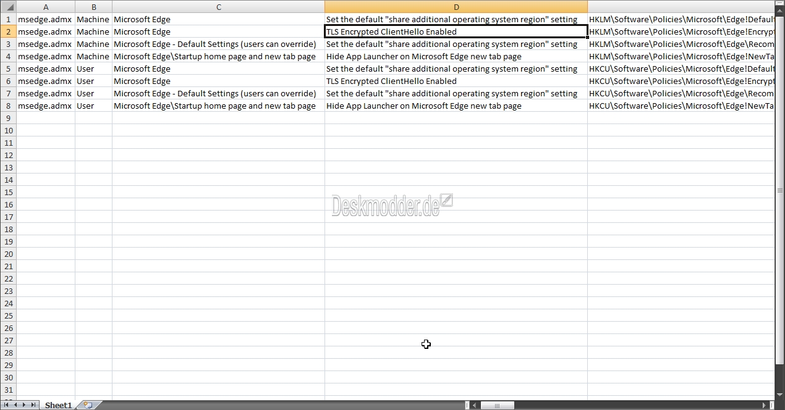Click row 7 Default Settings (users can override) cell
This screenshot has width=785, height=410.
[x=218, y=93]
